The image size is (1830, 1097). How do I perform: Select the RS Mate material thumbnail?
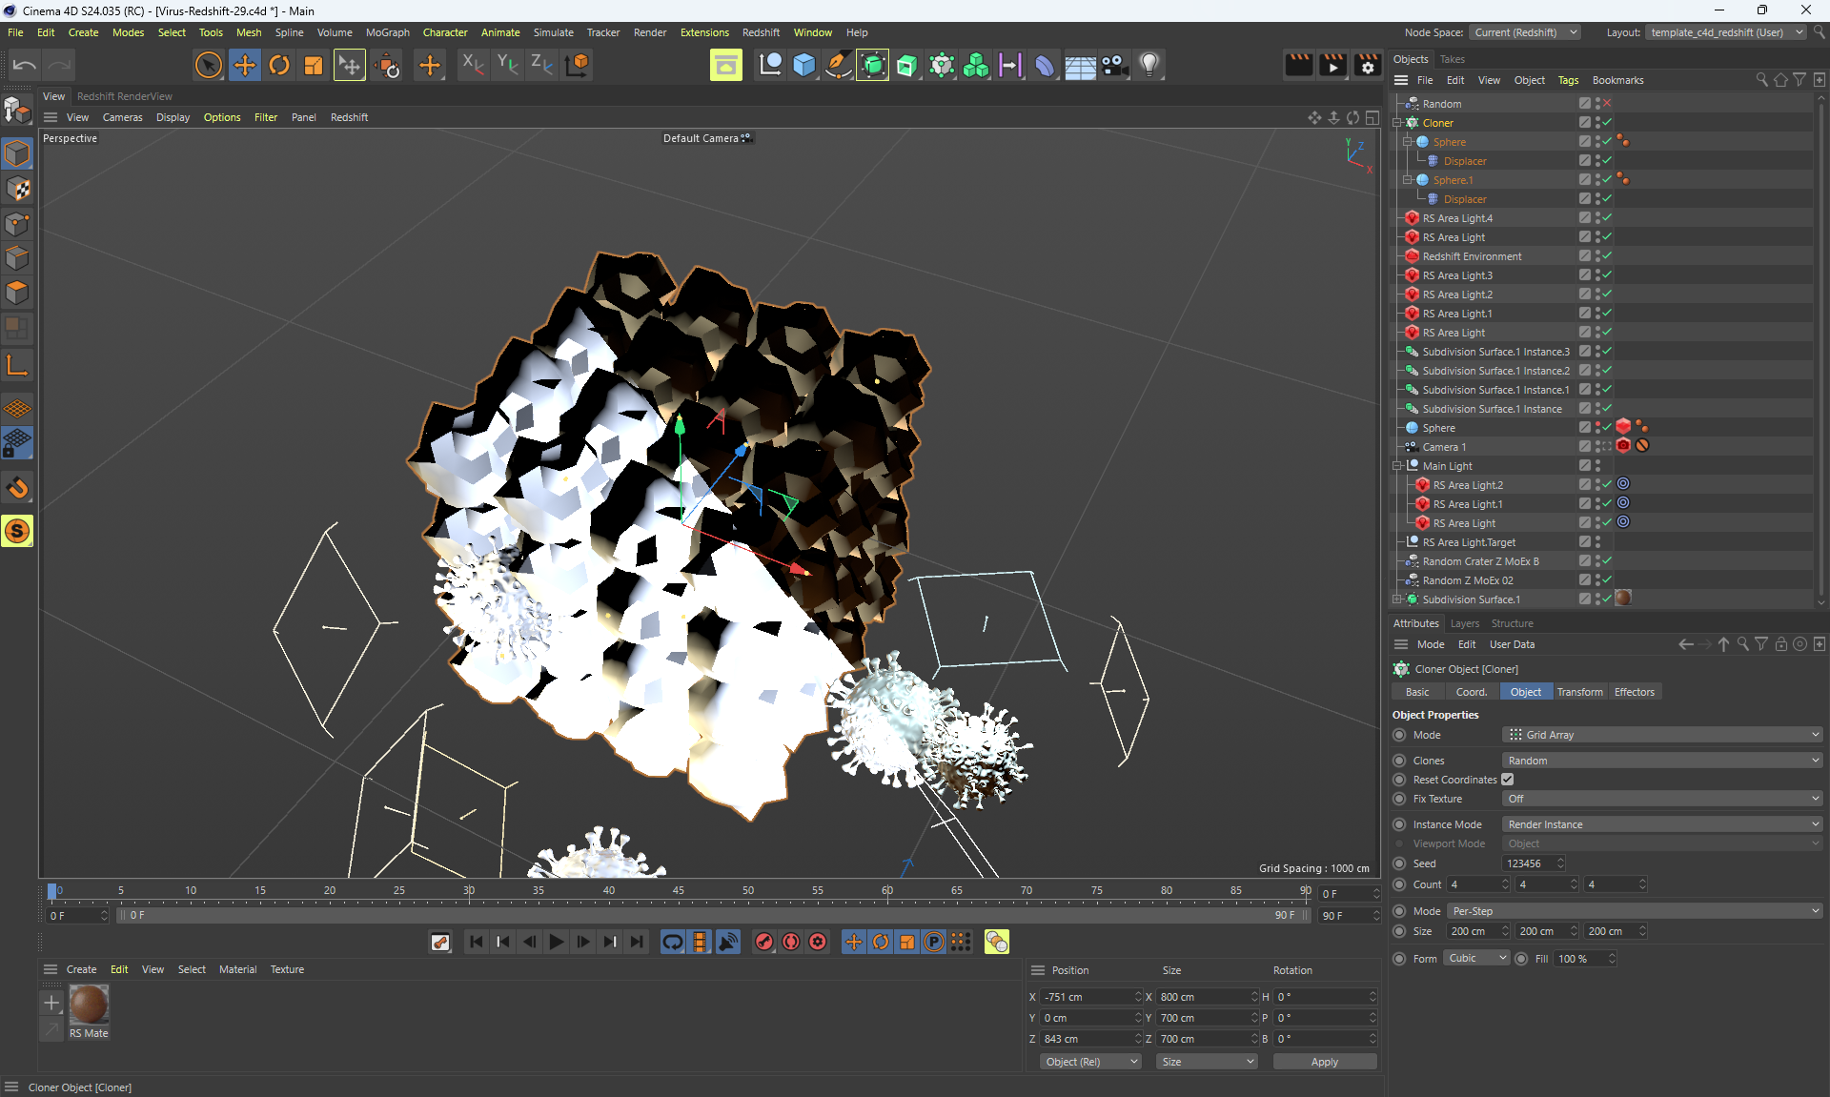pos(89,1006)
